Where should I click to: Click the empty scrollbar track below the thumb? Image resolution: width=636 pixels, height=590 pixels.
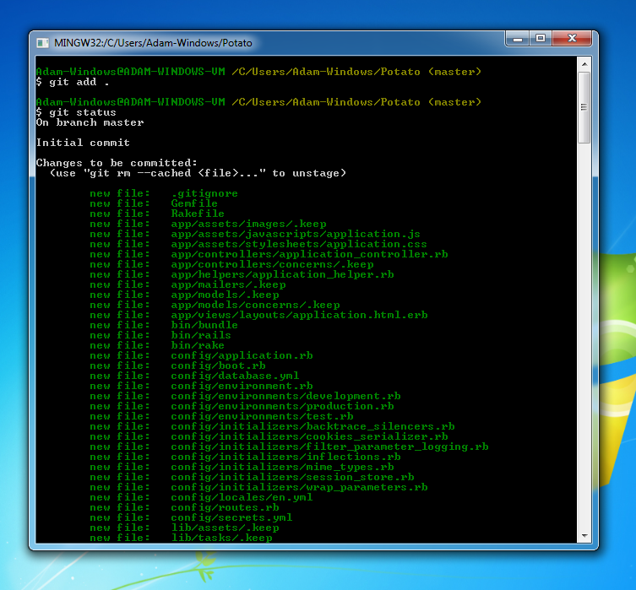point(584,336)
